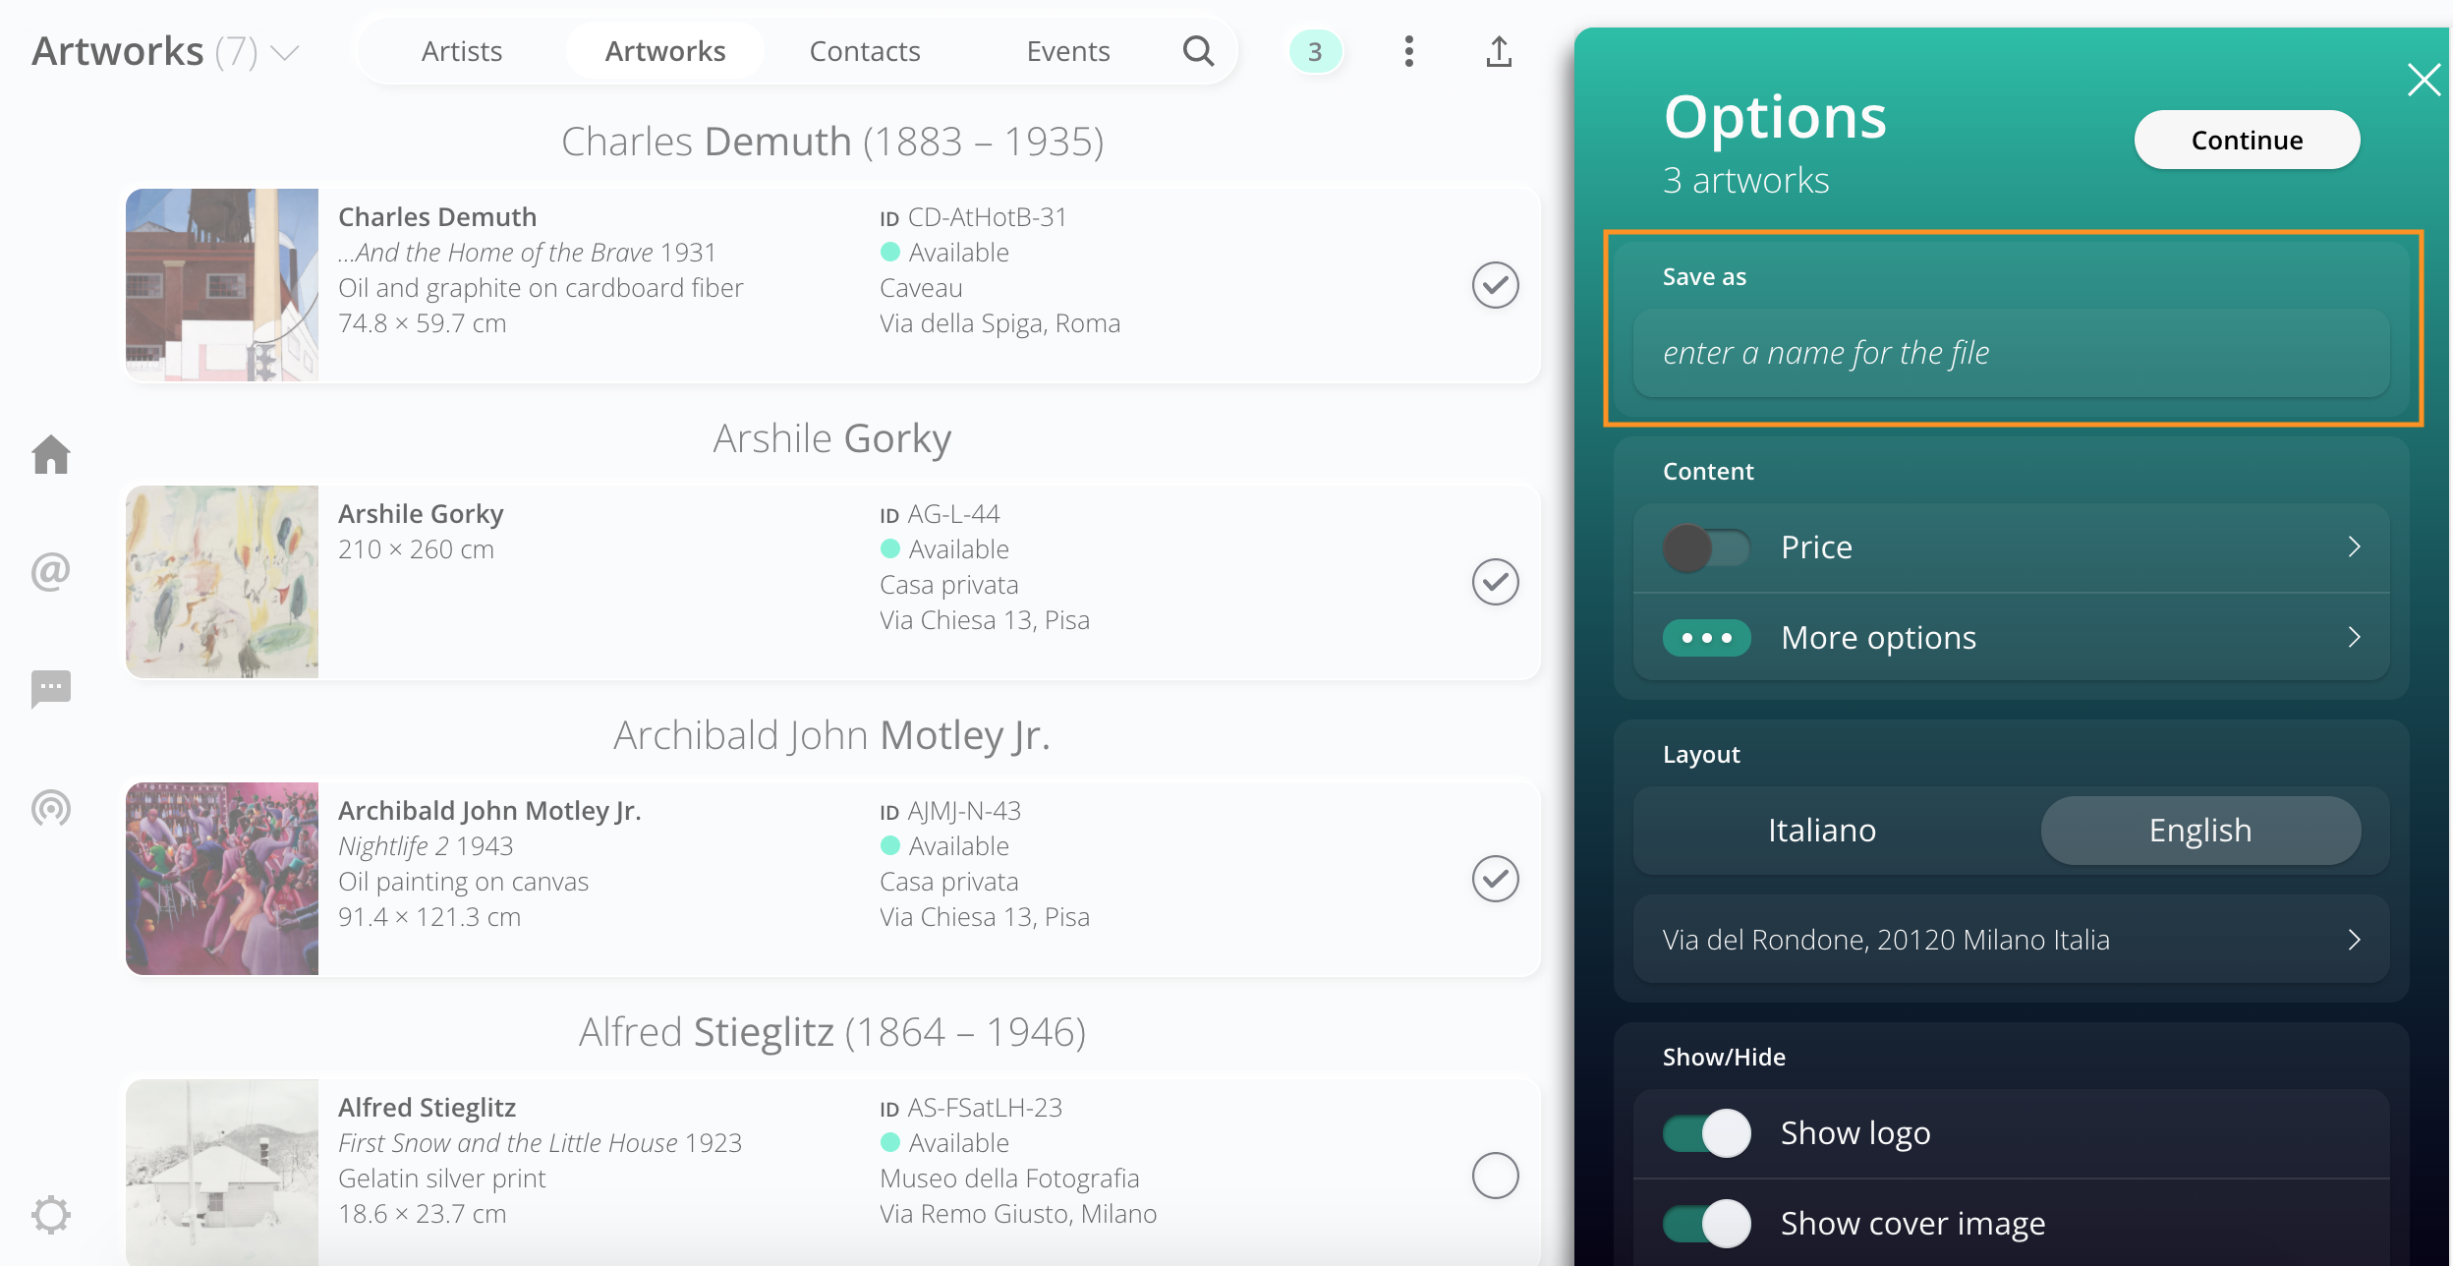This screenshot has width=2453, height=1266.
Task: Switch to the Contacts tab
Action: click(865, 51)
